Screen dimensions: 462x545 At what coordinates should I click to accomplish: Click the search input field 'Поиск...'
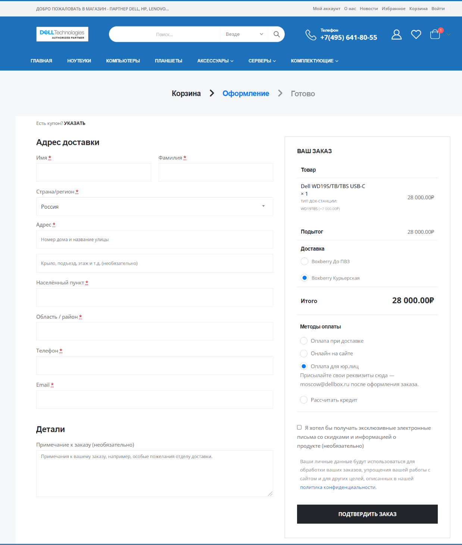pyautogui.click(x=165, y=34)
